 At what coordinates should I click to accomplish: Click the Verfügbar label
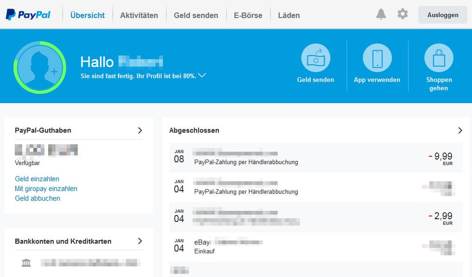28,163
